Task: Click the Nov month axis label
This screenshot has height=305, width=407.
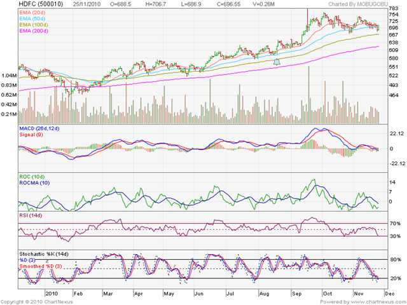Action: pyautogui.click(x=359, y=294)
